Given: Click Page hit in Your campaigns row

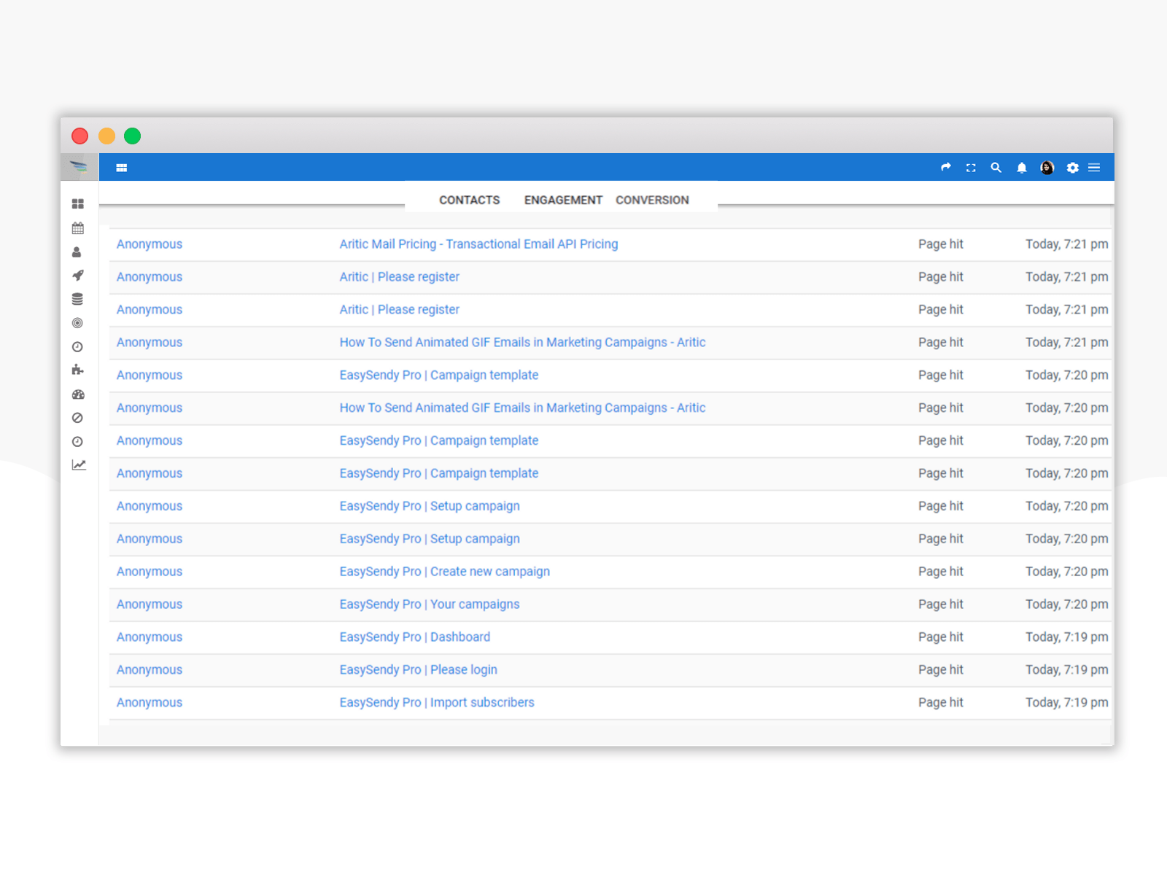Looking at the screenshot, I should (940, 604).
